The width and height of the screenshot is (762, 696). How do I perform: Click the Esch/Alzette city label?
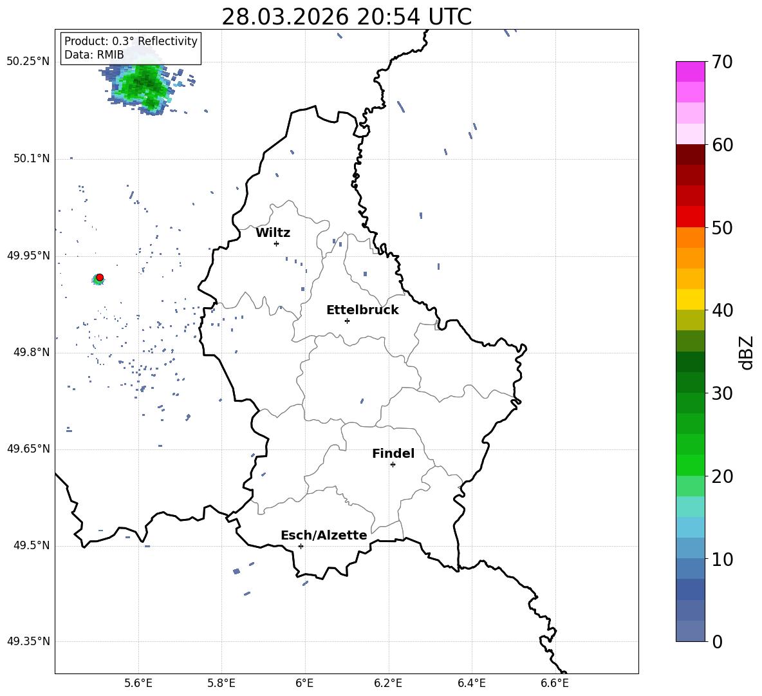point(324,535)
